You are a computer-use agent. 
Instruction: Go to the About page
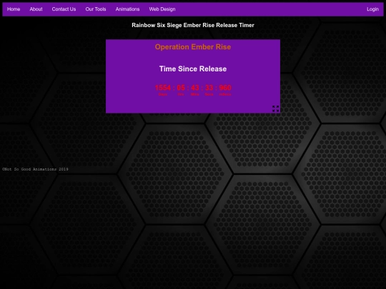point(36,9)
